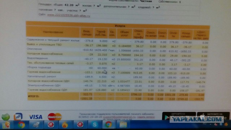
Task: Click total debt value -322.71
Action: pos(199,99)
